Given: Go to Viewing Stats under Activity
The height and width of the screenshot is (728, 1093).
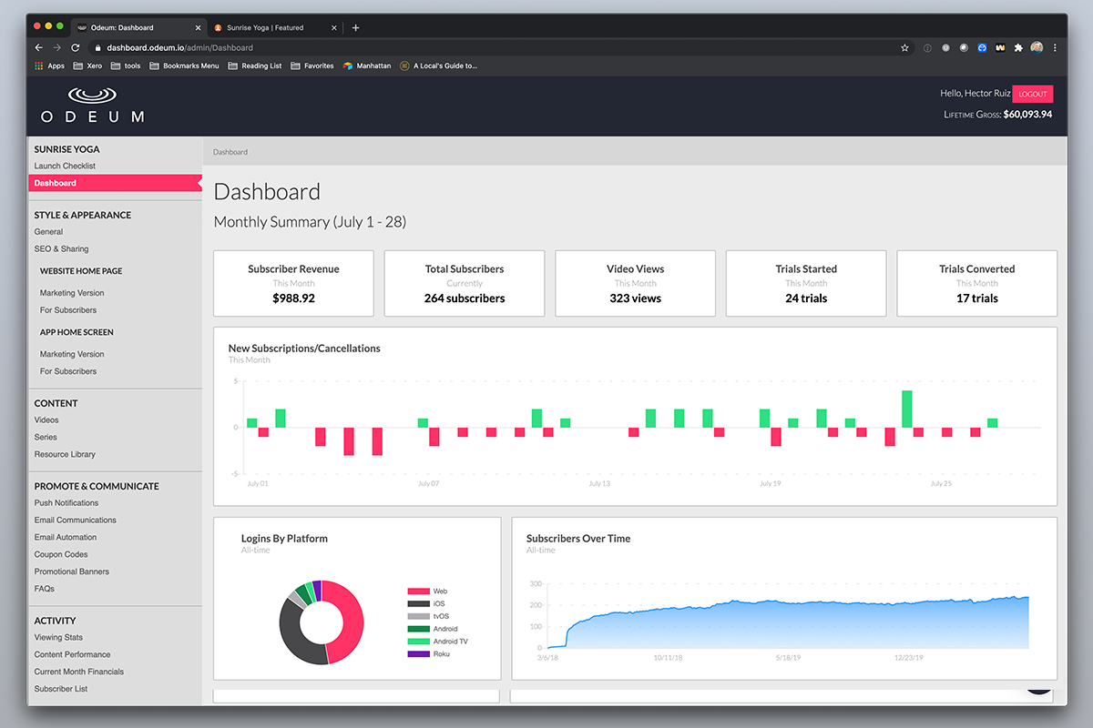Looking at the screenshot, I should click(x=58, y=637).
